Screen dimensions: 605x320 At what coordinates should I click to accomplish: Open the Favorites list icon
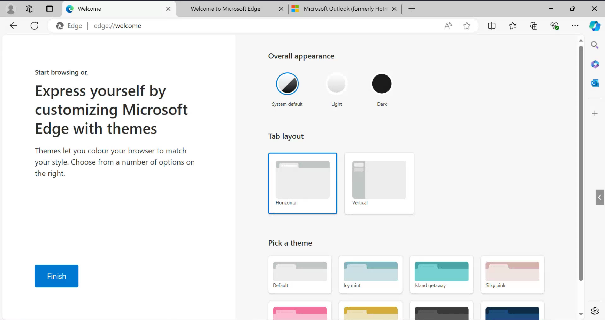[513, 26]
